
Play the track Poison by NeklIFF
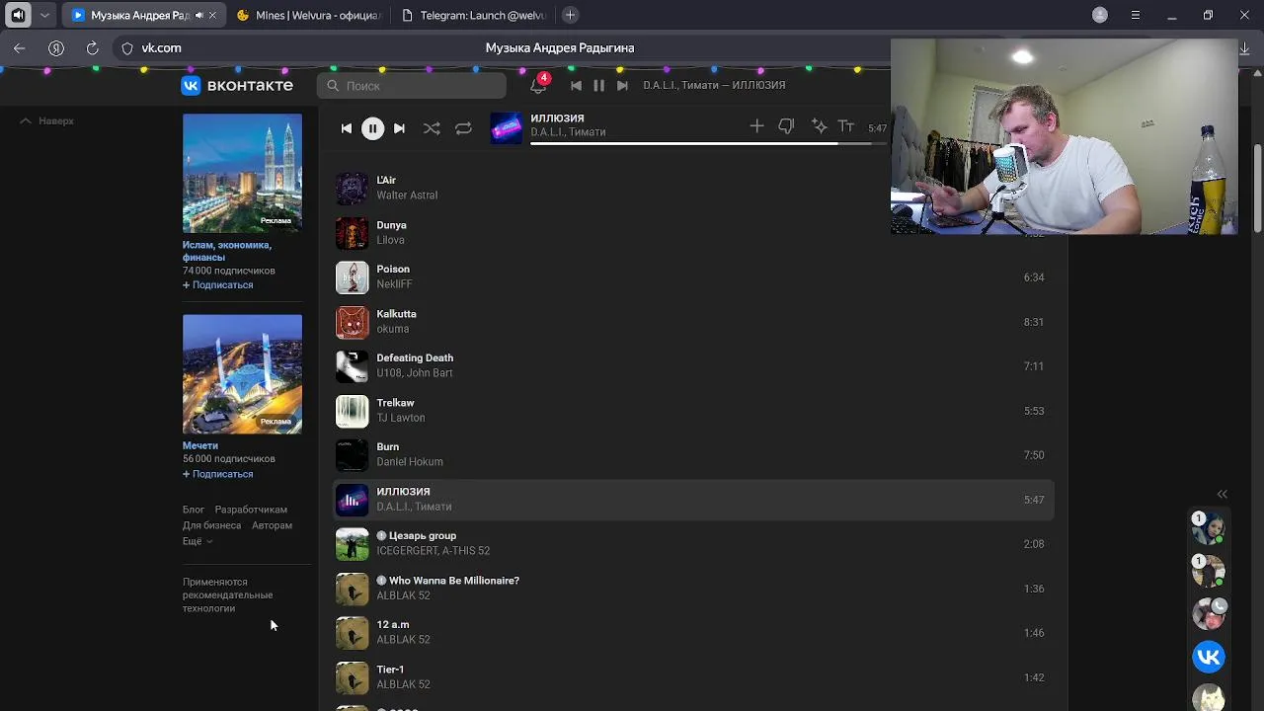pos(695,276)
